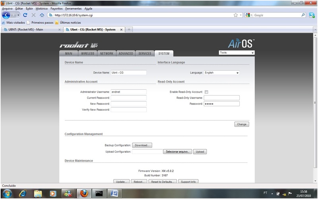Click the Reboot button
Viewport: 318px width, 199px height.
(x=139, y=182)
